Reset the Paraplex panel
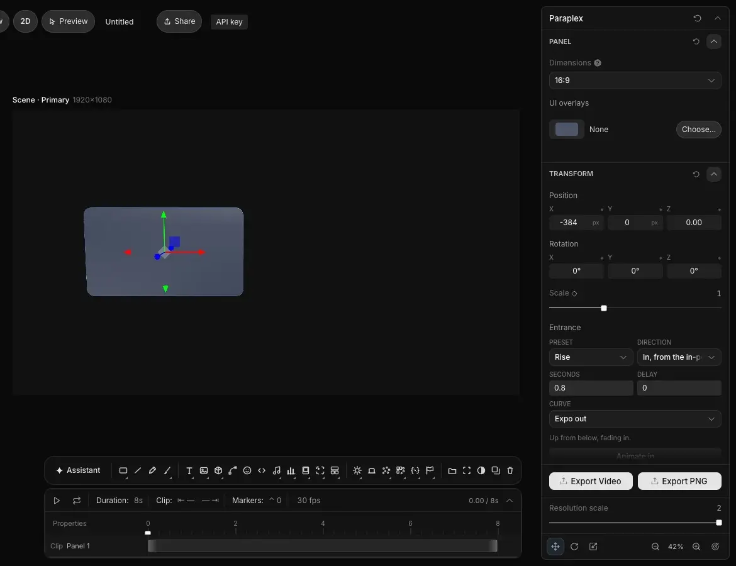The width and height of the screenshot is (736, 566). (x=697, y=18)
